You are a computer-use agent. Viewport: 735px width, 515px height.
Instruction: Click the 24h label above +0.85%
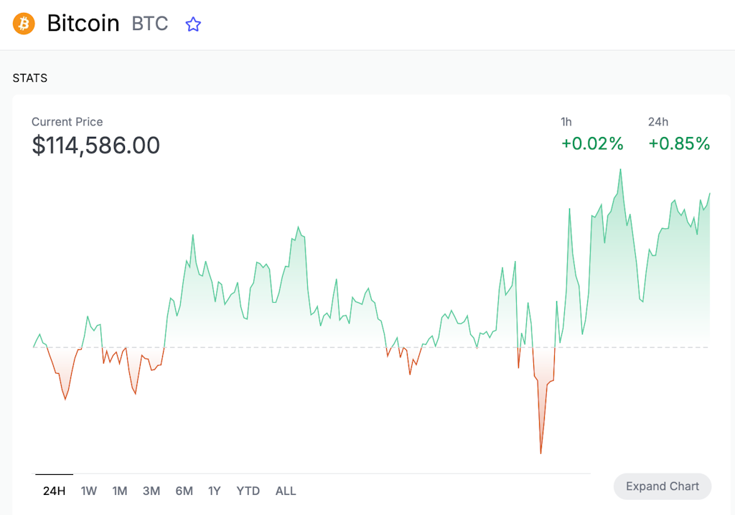[x=658, y=122]
